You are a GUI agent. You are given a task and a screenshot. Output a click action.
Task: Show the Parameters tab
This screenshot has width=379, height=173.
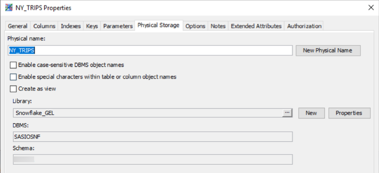(x=118, y=26)
